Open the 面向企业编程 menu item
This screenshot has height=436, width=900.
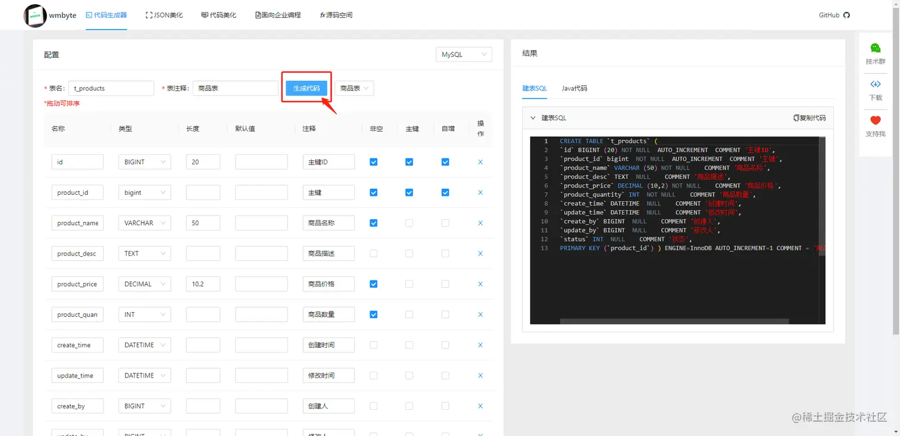(278, 15)
